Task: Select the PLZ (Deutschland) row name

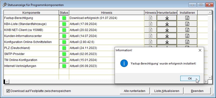Action: (x=17, y=48)
